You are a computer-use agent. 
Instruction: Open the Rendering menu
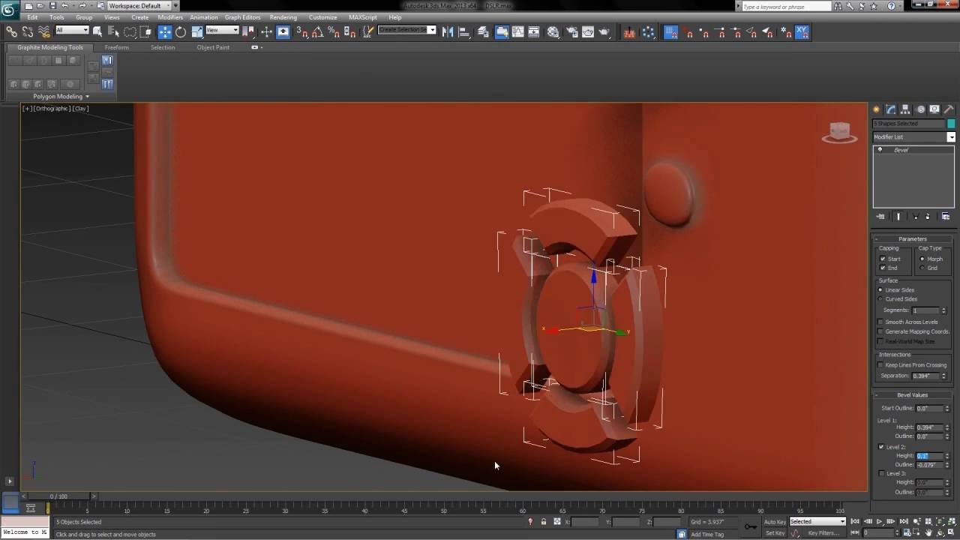[x=283, y=17]
